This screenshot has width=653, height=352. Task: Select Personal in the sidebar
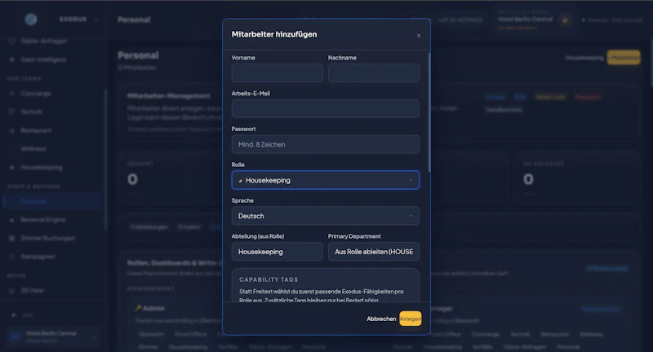(x=52, y=201)
